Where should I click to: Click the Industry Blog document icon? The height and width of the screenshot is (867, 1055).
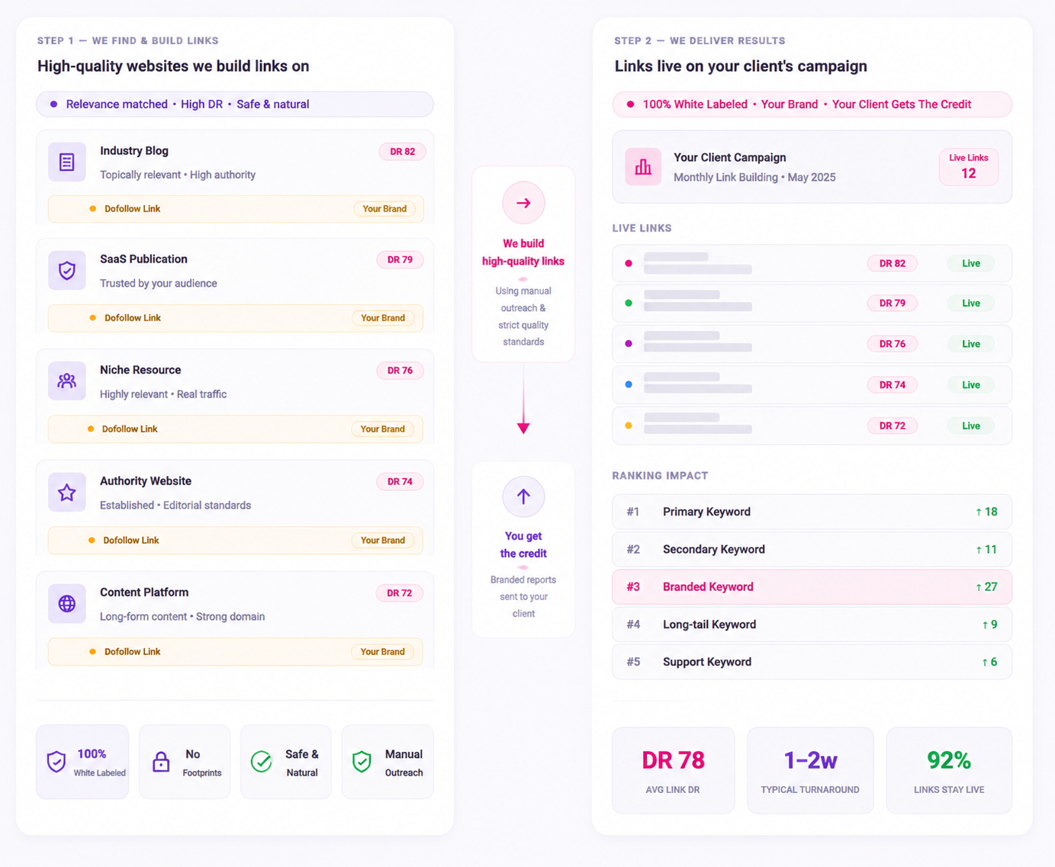tap(67, 162)
